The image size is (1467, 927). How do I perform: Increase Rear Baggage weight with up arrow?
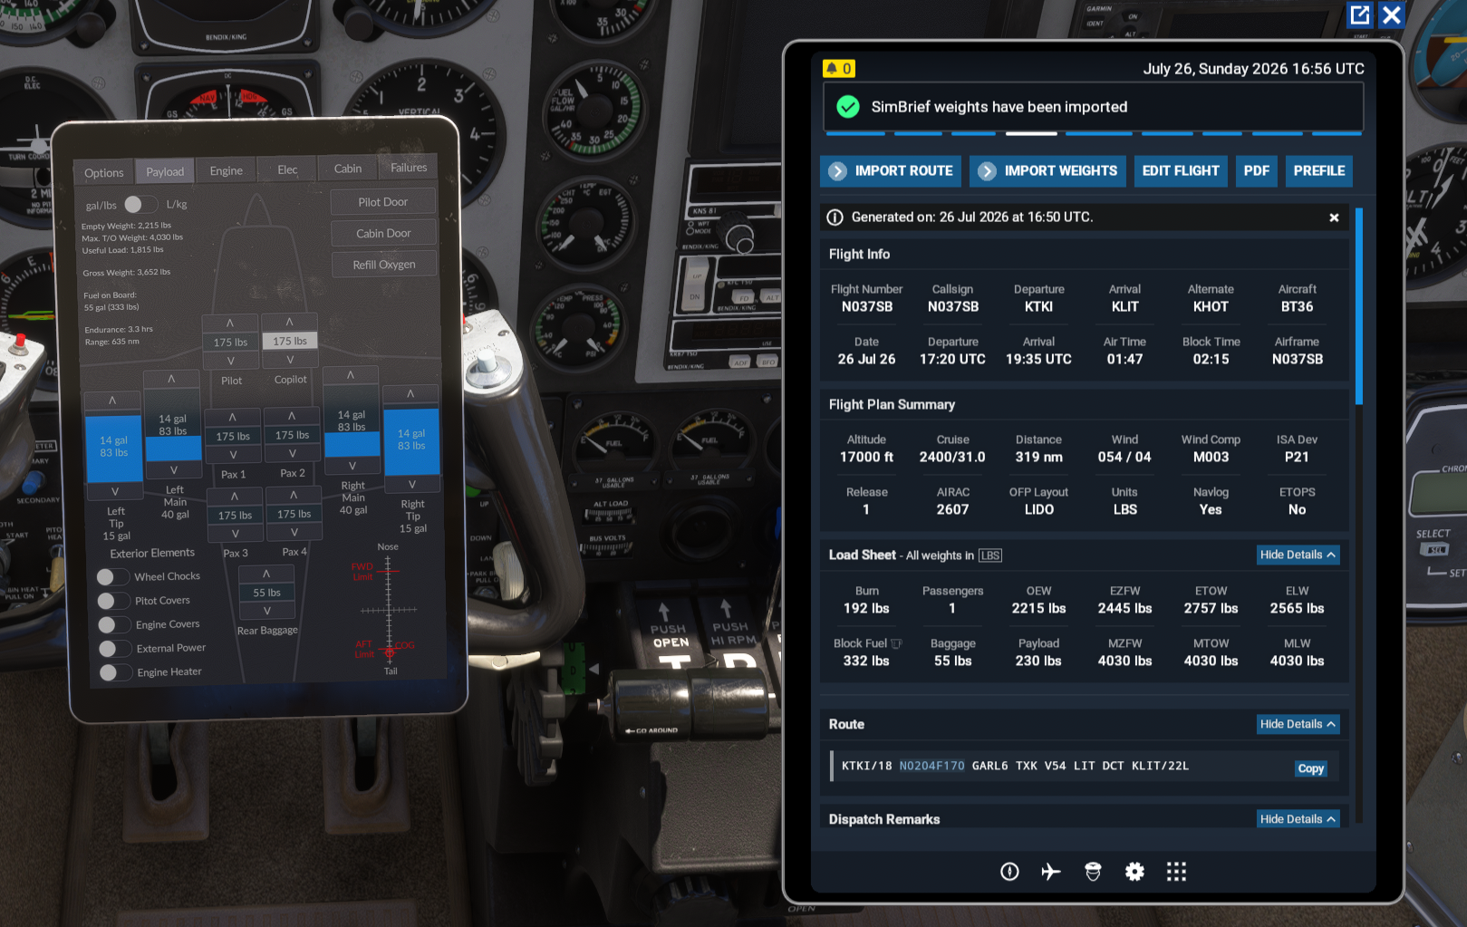click(266, 574)
